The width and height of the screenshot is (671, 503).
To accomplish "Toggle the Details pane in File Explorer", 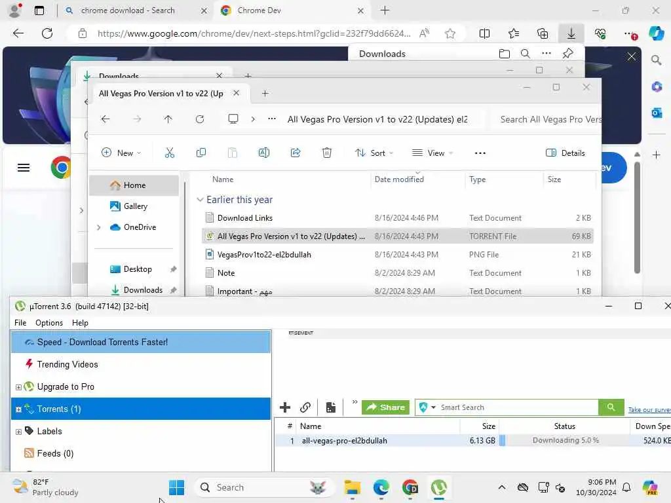I will click(x=566, y=153).
